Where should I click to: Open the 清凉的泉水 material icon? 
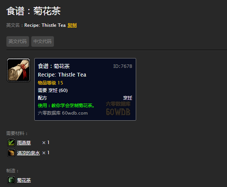point(11,153)
